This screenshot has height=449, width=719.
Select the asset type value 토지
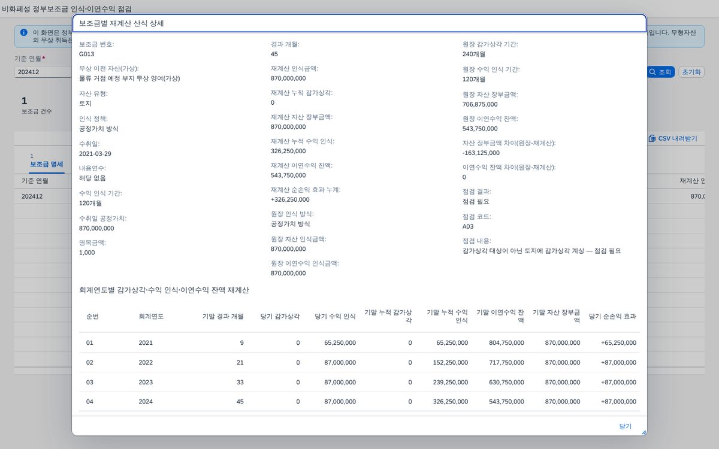pos(85,104)
